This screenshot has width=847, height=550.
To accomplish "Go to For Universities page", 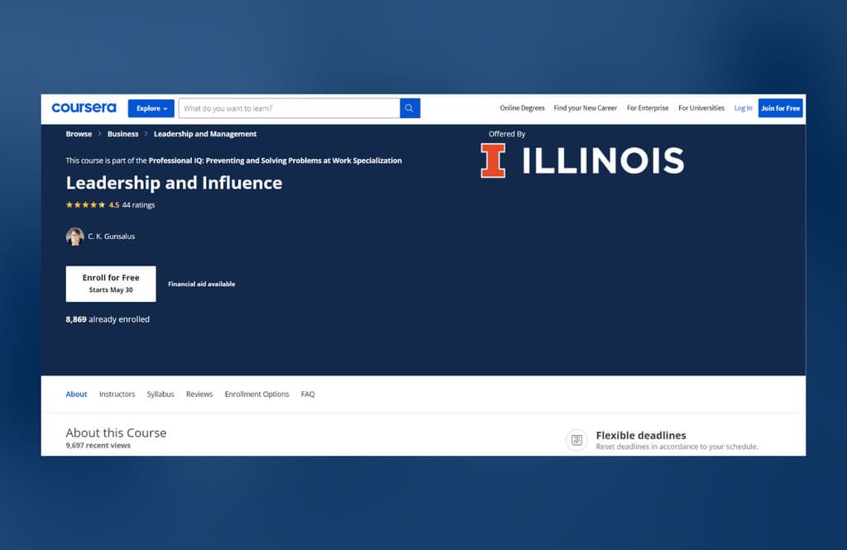I will (x=701, y=108).
